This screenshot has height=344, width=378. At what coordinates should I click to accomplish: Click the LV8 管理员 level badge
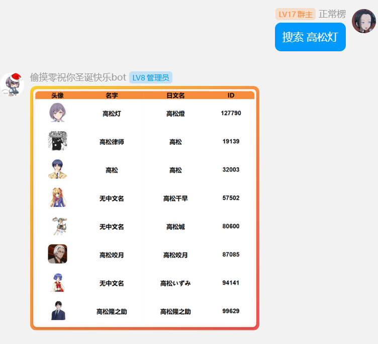[x=151, y=77]
